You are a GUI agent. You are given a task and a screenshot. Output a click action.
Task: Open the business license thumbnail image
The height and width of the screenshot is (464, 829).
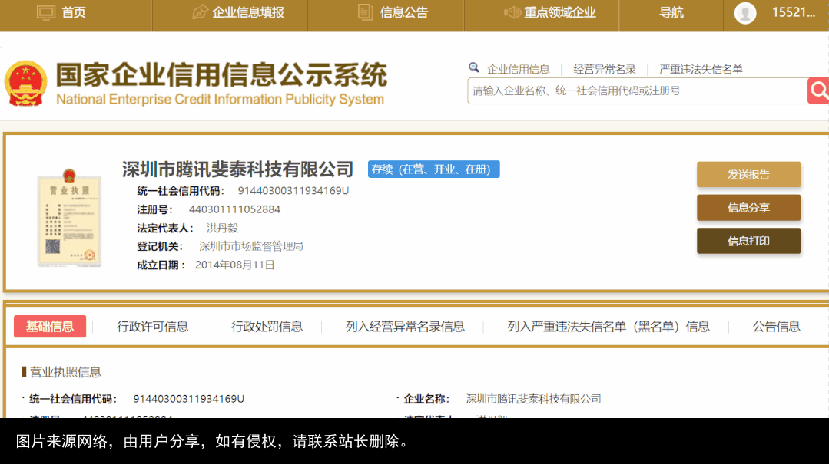pos(69,218)
